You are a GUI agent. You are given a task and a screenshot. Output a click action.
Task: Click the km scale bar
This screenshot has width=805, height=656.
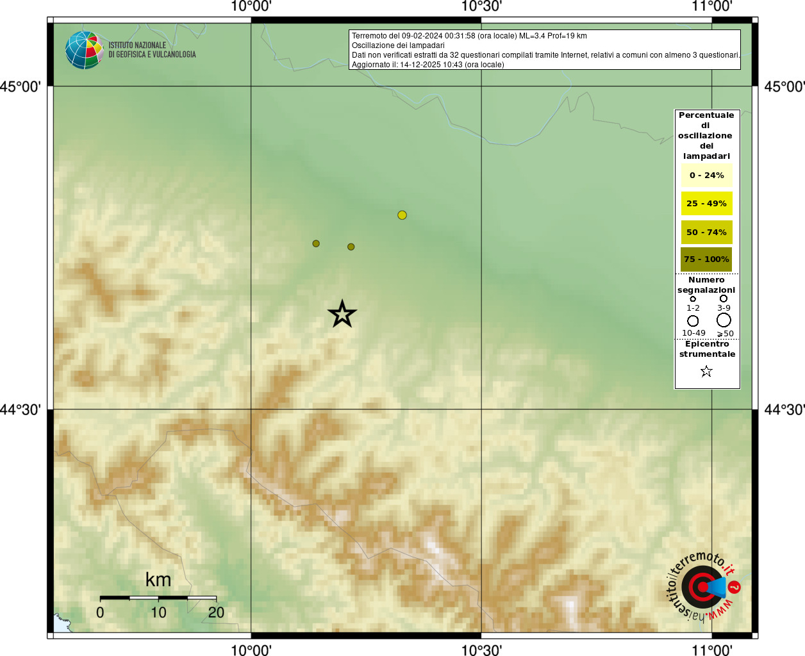click(158, 598)
